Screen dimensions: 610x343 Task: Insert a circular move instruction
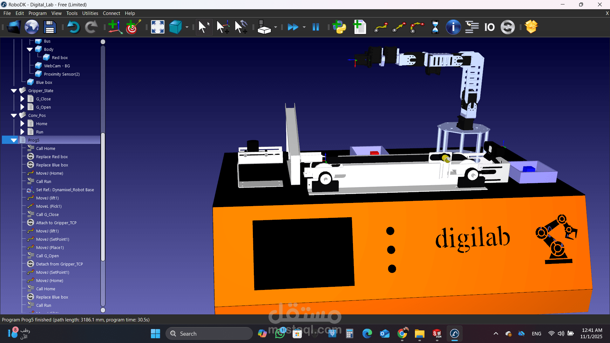point(417,27)
